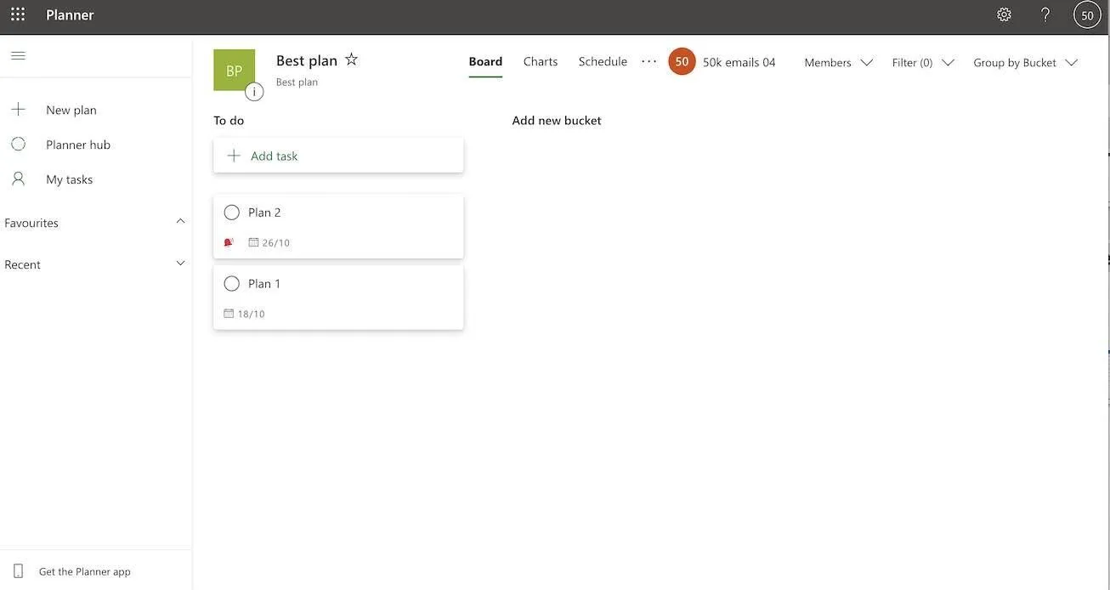Viewport: 1110px width, 590px height.
Task: Star Best plan as a favourite
Action: coord(351,60)
